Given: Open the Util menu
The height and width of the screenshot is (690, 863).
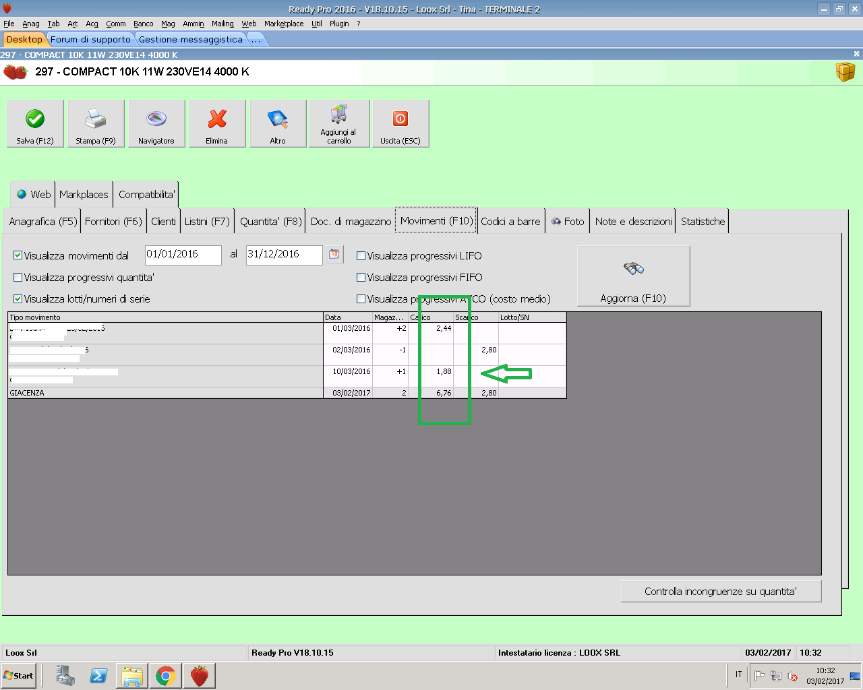Looking at the screenshot, I should [x=317, y=24].
